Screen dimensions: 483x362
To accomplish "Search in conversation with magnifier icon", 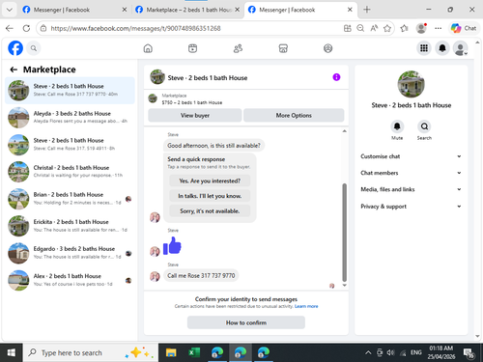I will click(x=424, y=126).
